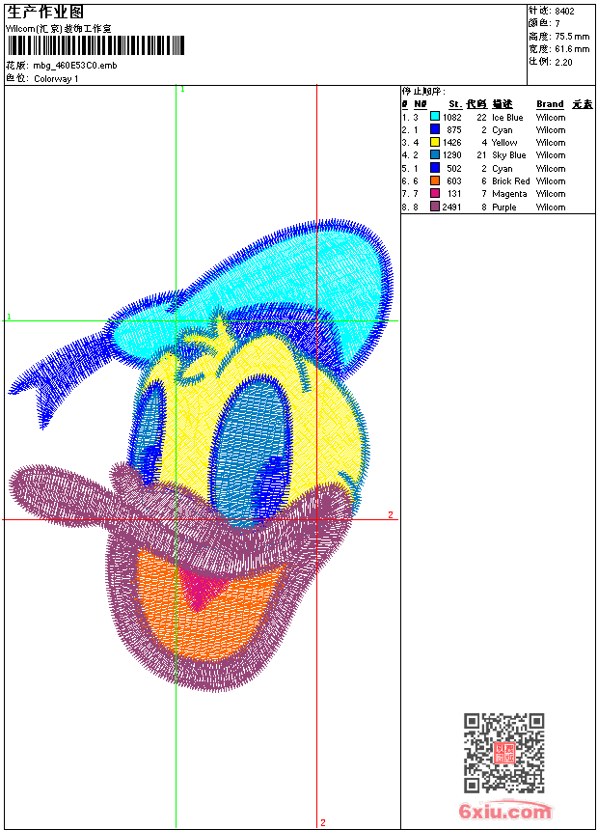This screenshot has height=830, width=598.
Task: Choose the Purple color swatch
Action: [x=435, y=207]
